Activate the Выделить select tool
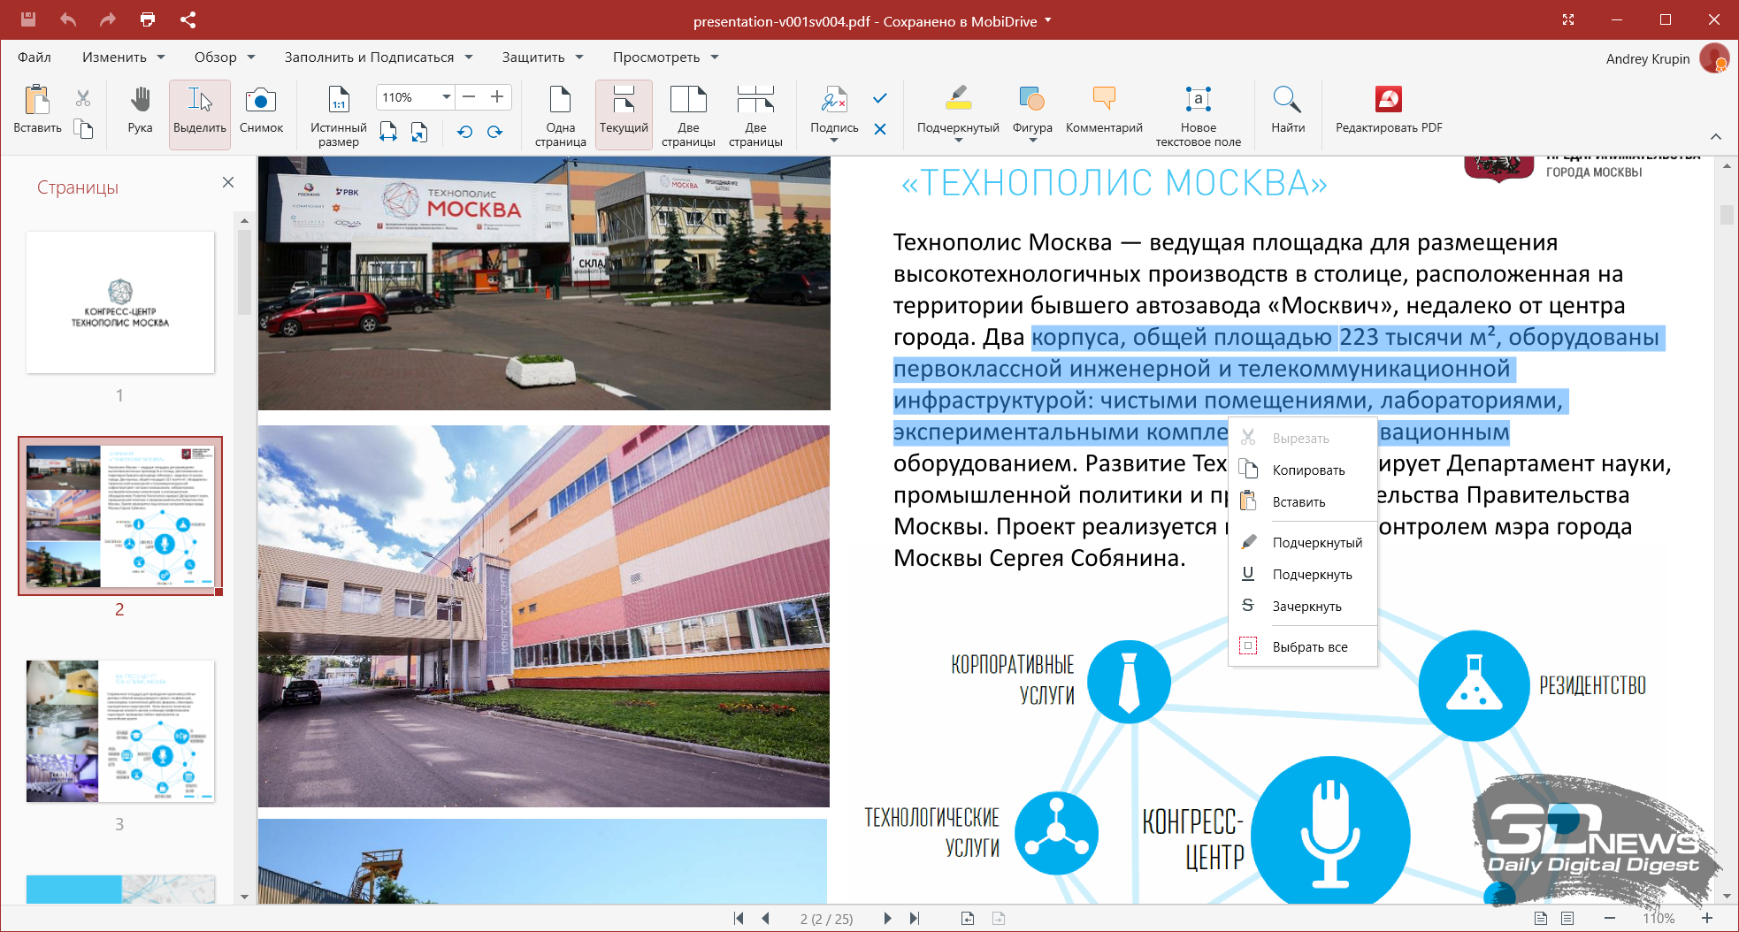 click(200, 114)
